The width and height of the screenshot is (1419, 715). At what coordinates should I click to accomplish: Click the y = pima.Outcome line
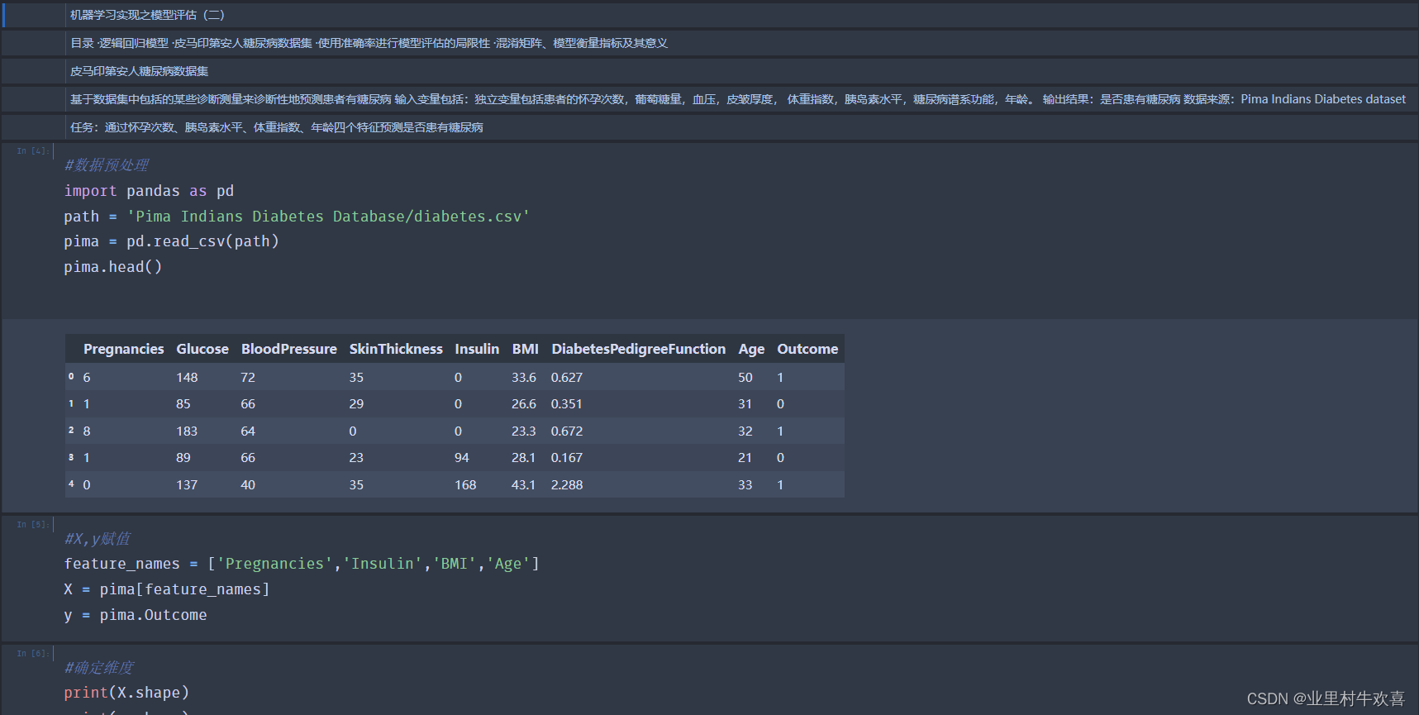(x=136, y=615)
